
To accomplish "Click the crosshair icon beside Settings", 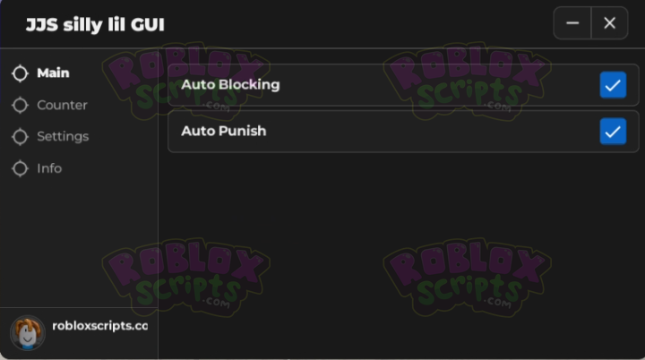I will 20,137.
